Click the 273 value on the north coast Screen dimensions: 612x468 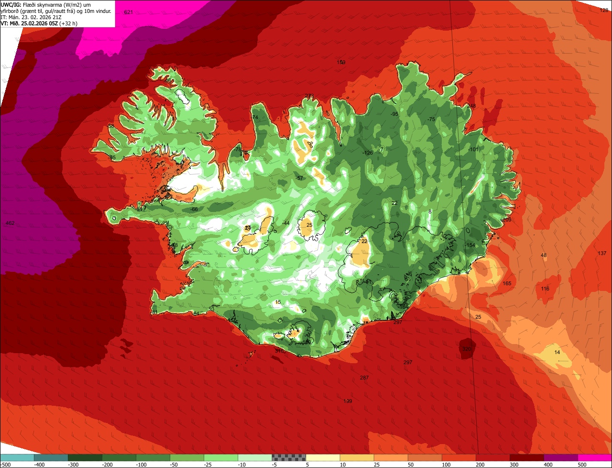pyautogui.click(x=309, y=96)
